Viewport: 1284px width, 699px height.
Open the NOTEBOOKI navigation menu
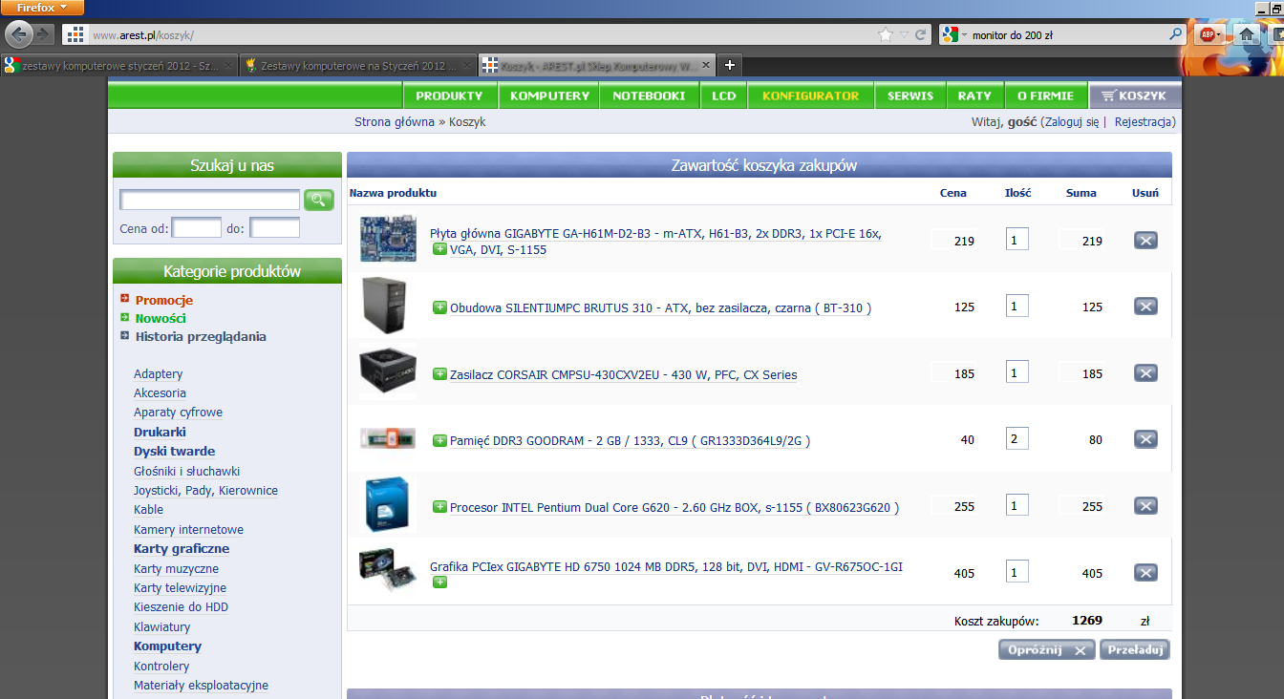click(649, 95)
